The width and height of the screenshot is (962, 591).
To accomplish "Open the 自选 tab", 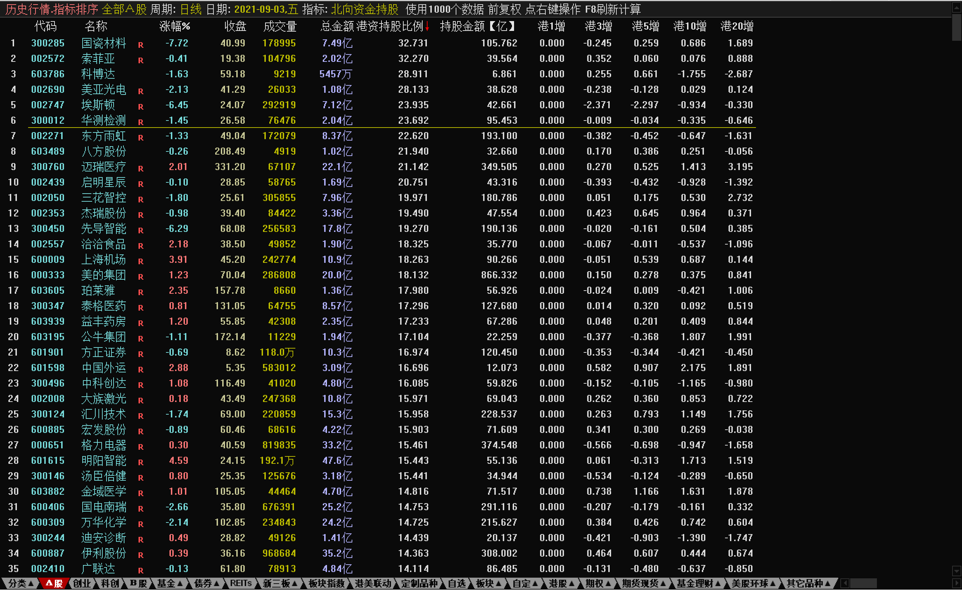I will [456, 583].
